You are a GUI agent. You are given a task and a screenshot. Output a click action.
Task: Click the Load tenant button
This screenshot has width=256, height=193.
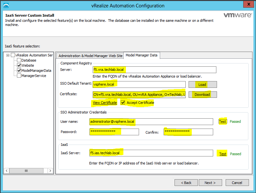coord(203,85)
